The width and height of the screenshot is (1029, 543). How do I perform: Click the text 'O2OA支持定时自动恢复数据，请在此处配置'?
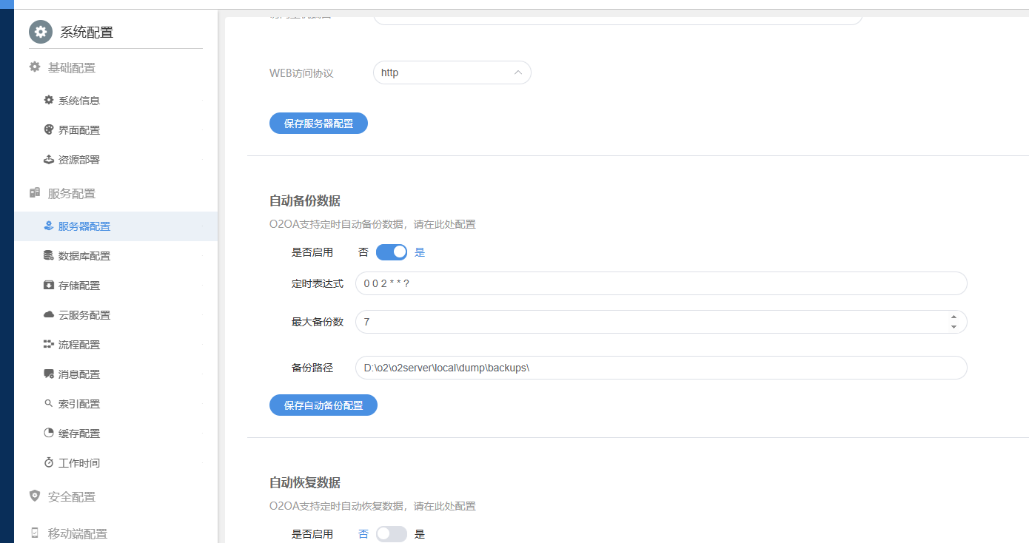(372, 506)
